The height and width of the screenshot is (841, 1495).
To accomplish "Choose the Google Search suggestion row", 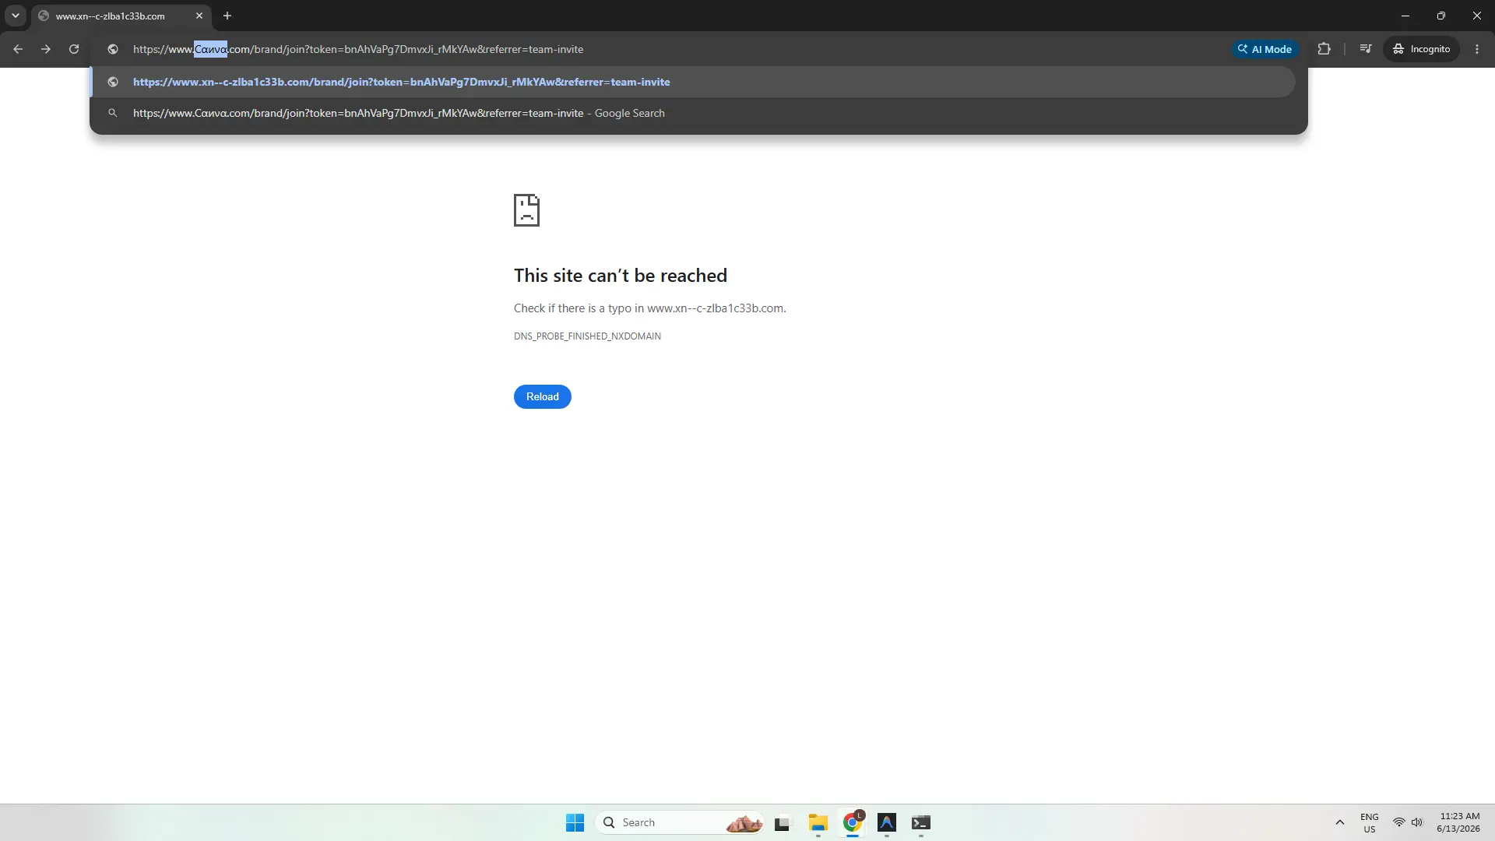I will [x=693, y=113].
